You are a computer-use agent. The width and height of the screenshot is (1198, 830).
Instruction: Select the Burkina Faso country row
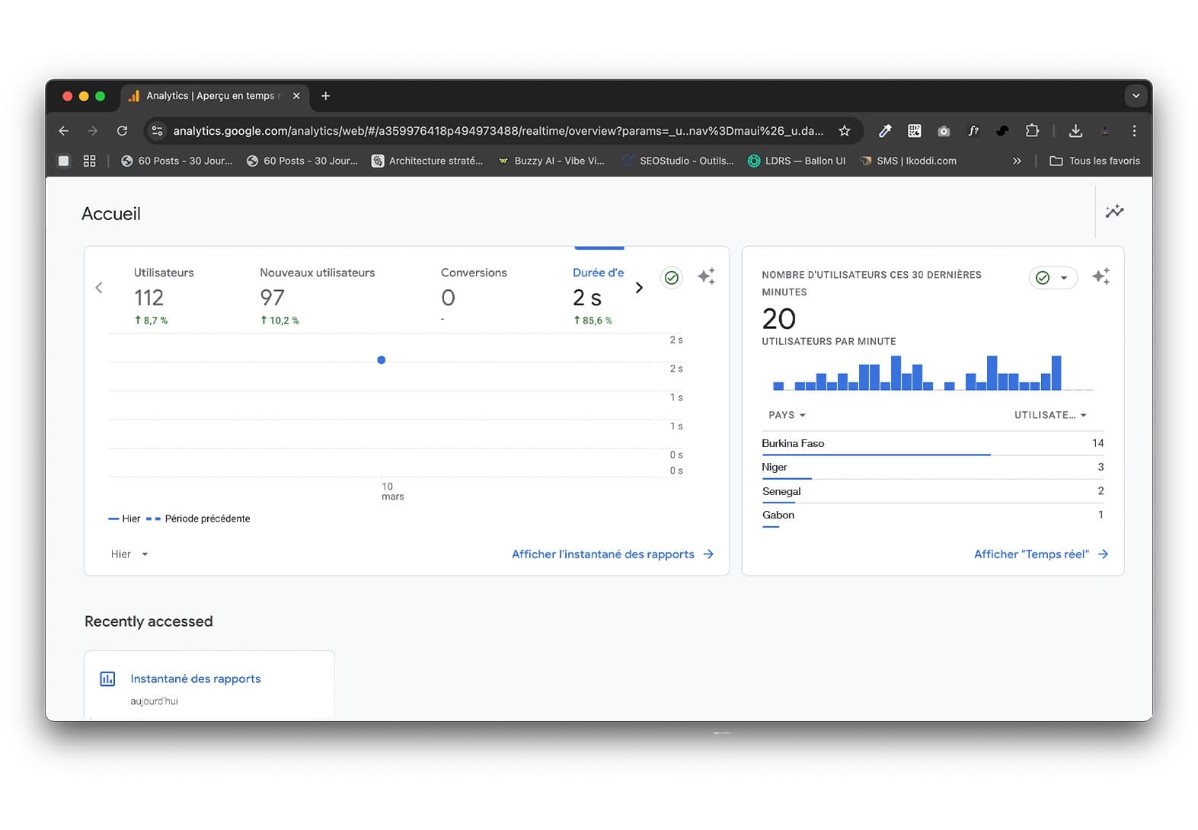[933, 444]
